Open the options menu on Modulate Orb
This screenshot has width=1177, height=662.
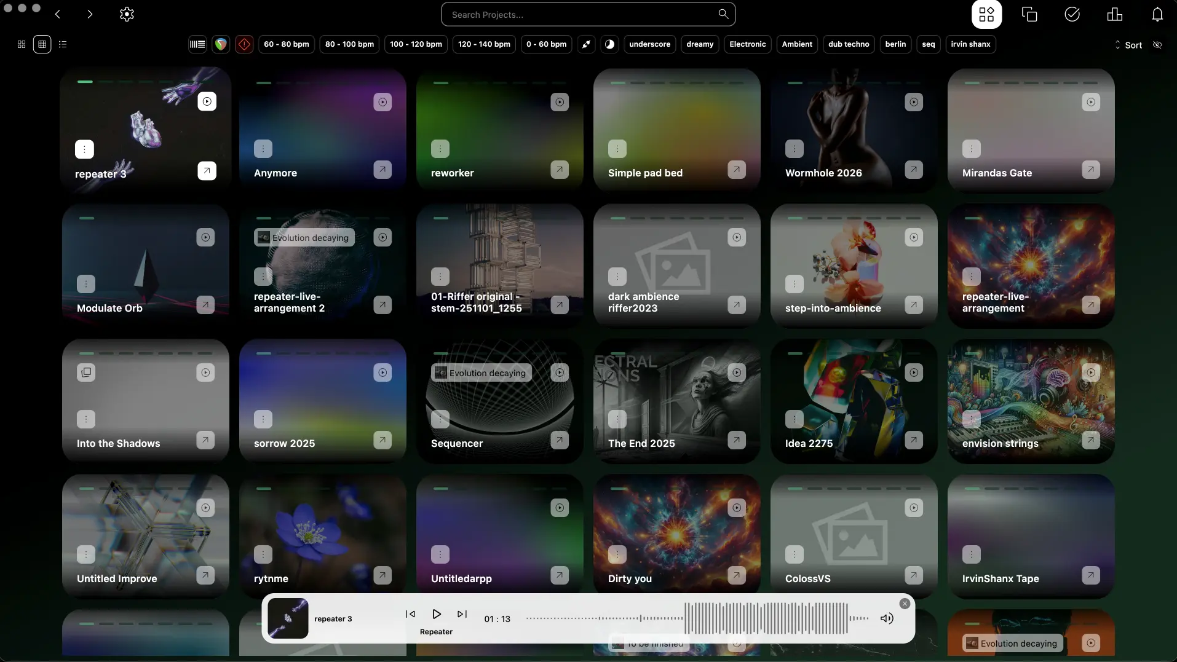(x=86, y=284)
